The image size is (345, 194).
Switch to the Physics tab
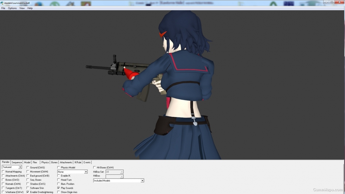coord(45,162)
